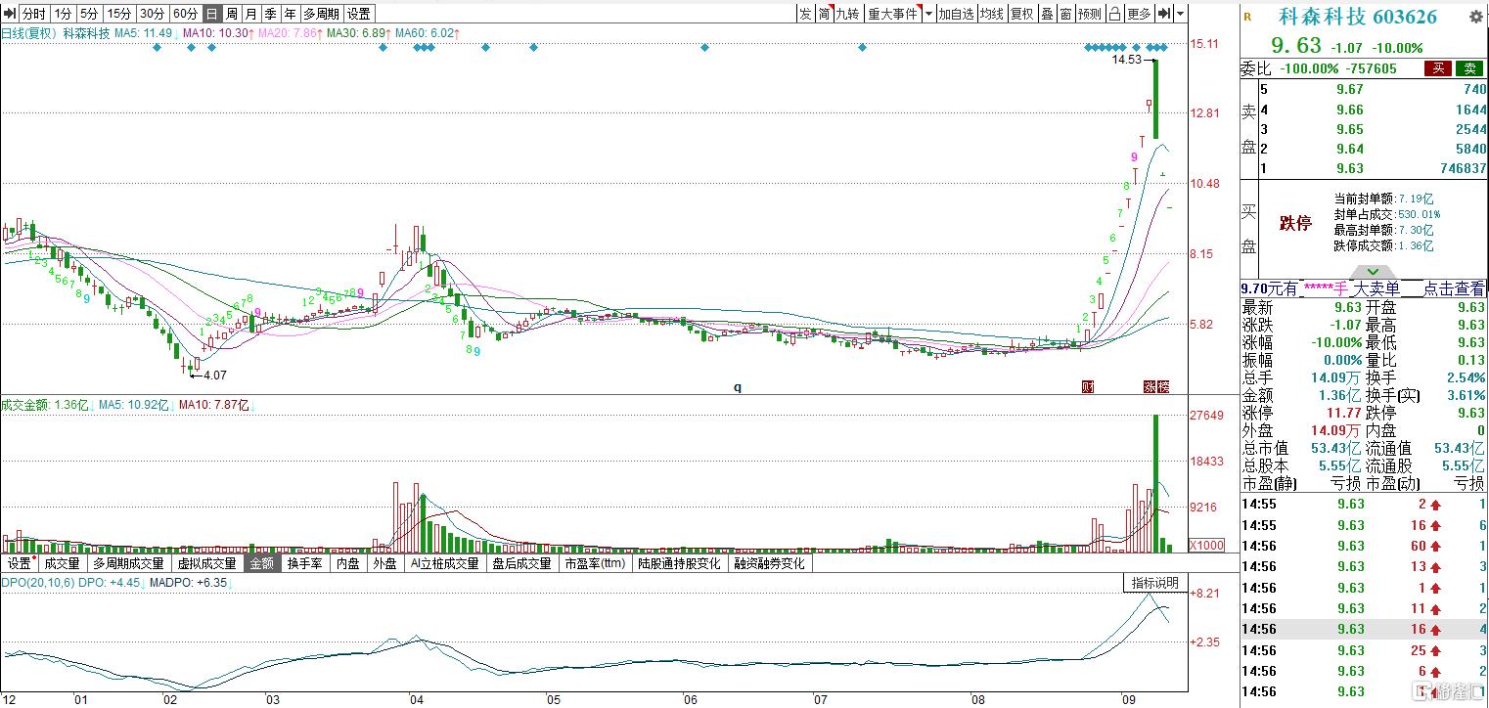The height and width of the screenshot is (708, 1489).
Task: Switch to 1分 period
Action: tap(63, 14)
